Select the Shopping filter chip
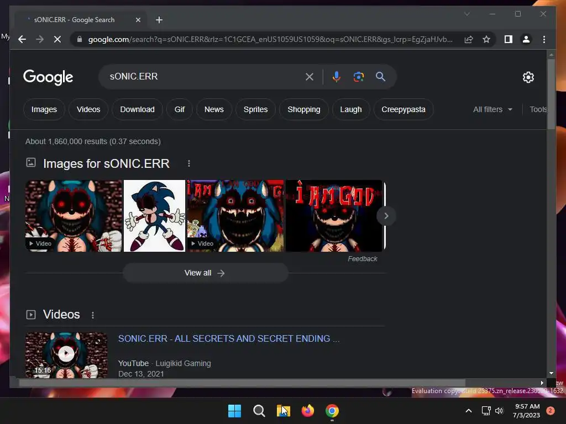The width and height of the screenshot is (566, 424). [x=304, y=109]
